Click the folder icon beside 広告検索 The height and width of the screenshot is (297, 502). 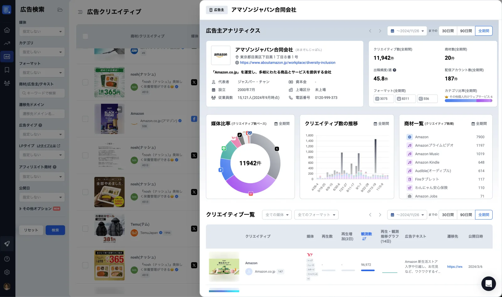[60, 10]
